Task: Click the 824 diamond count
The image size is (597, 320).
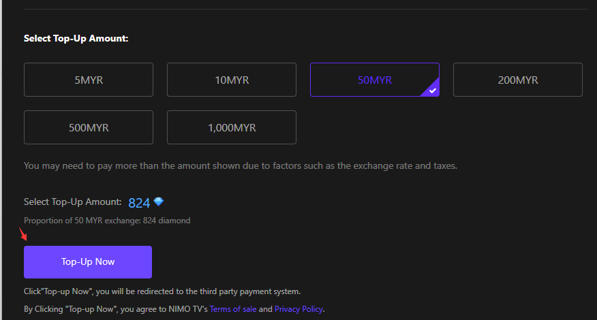Action: 139,203
